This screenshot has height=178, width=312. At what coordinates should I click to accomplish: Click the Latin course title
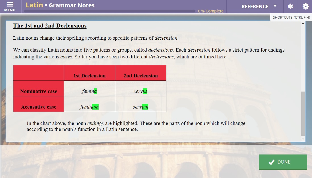(34, 5)
